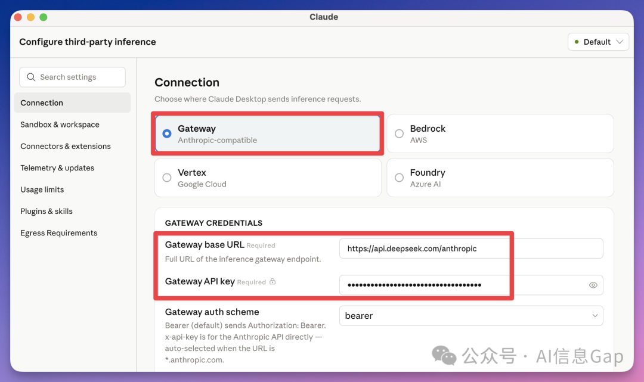Click the Gateway base URL field
The image size is (644, 382).
click(x=470, y=249)
